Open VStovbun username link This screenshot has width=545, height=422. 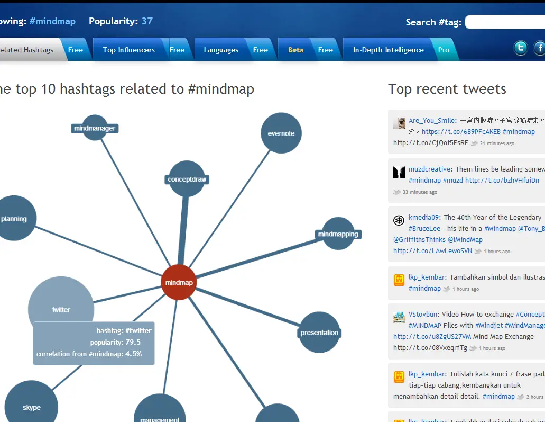click(423, 314)
